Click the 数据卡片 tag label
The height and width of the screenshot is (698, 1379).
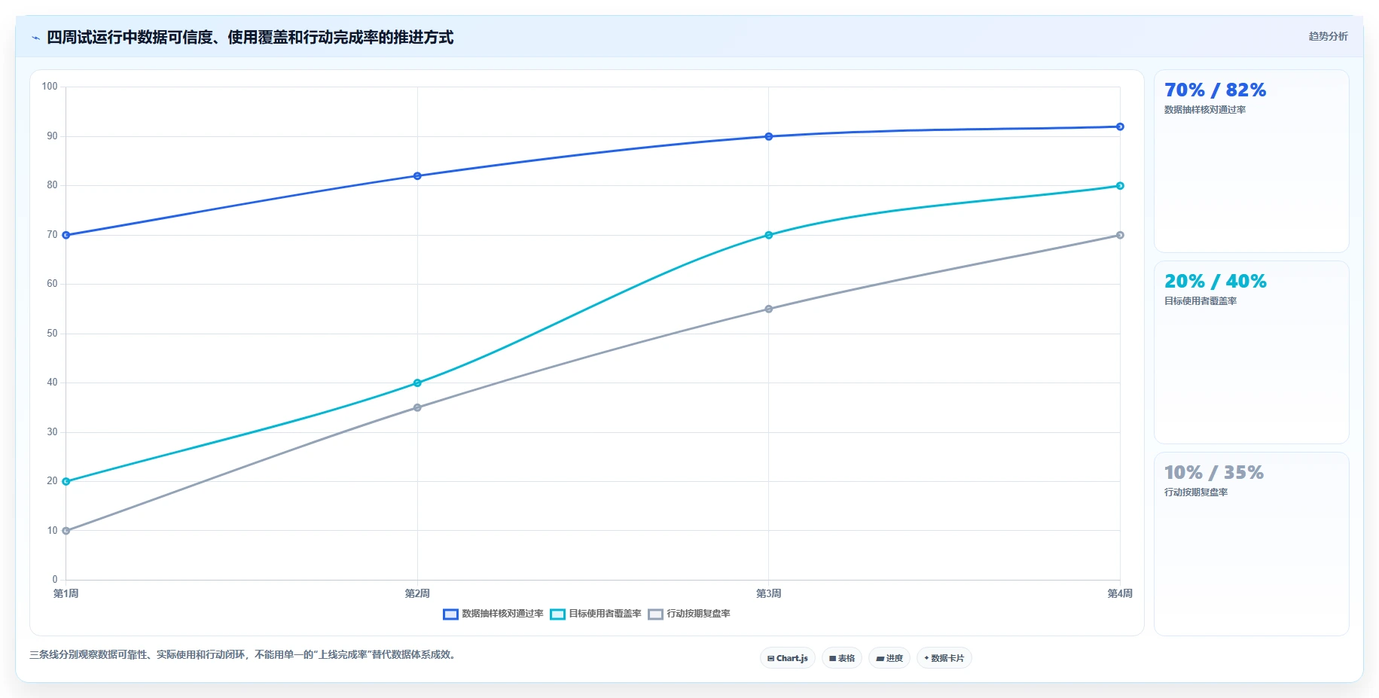947,658
